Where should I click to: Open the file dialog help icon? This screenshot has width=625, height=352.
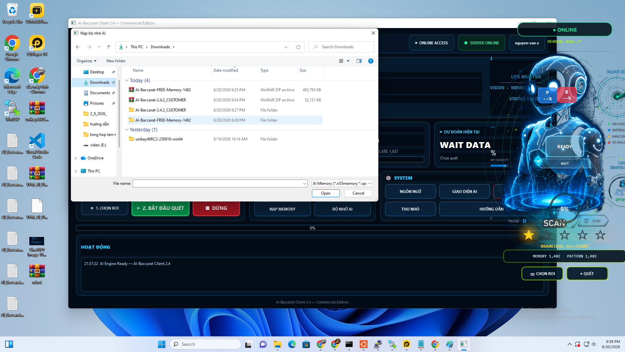(x=370, y=61)
